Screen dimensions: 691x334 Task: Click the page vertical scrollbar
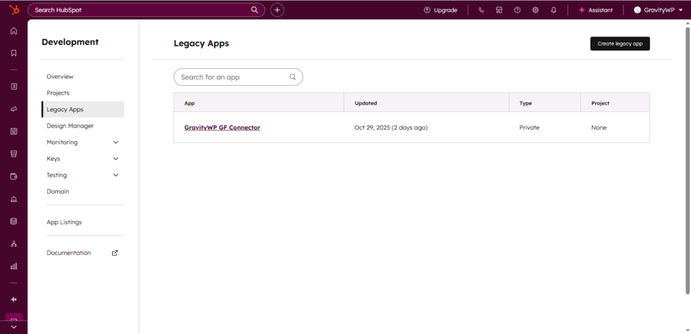pyautogui.click(x=688, y=161)
